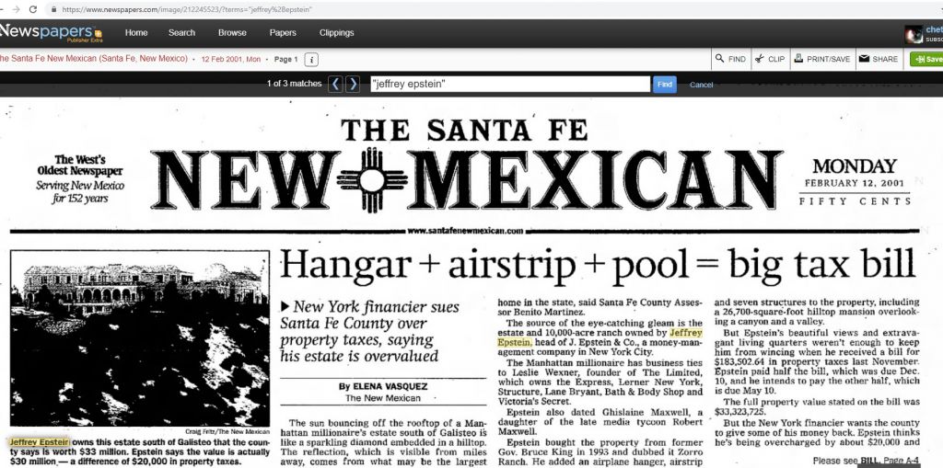Click www.santafenewmexican.com text in masthead

(465, 231)
